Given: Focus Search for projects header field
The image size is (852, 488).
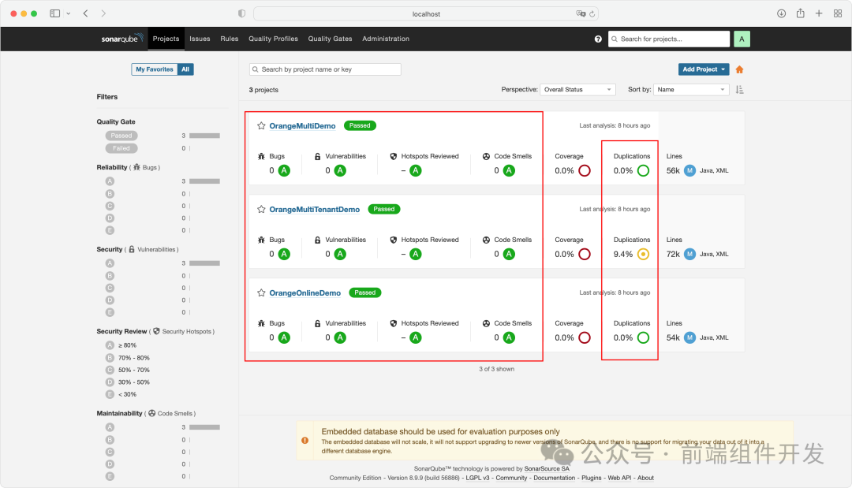Looking at the screenshot, I should tap(669, 39).
